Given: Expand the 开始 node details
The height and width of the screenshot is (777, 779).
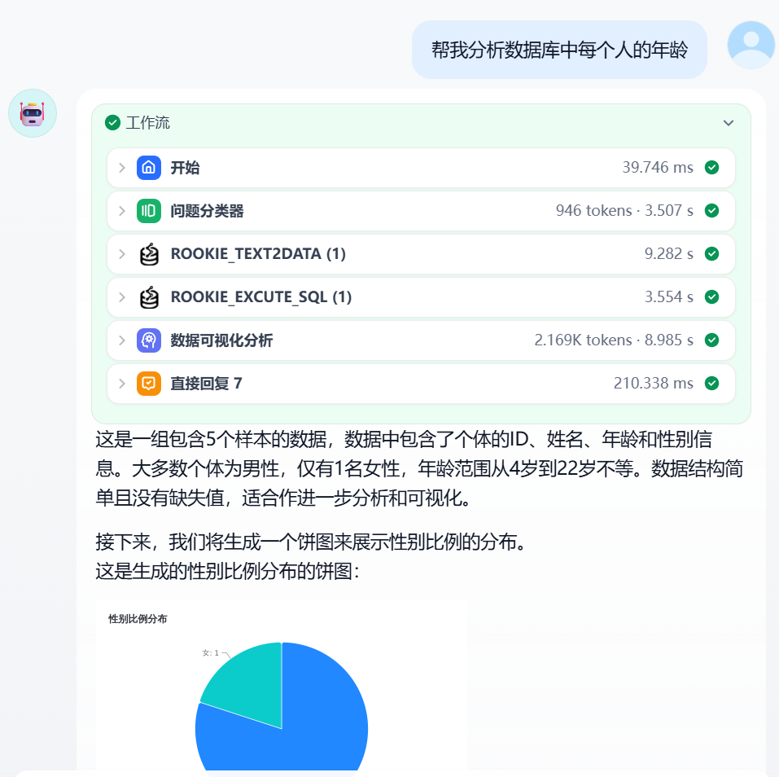Looking at the screenshot, I should click(121, 167).
